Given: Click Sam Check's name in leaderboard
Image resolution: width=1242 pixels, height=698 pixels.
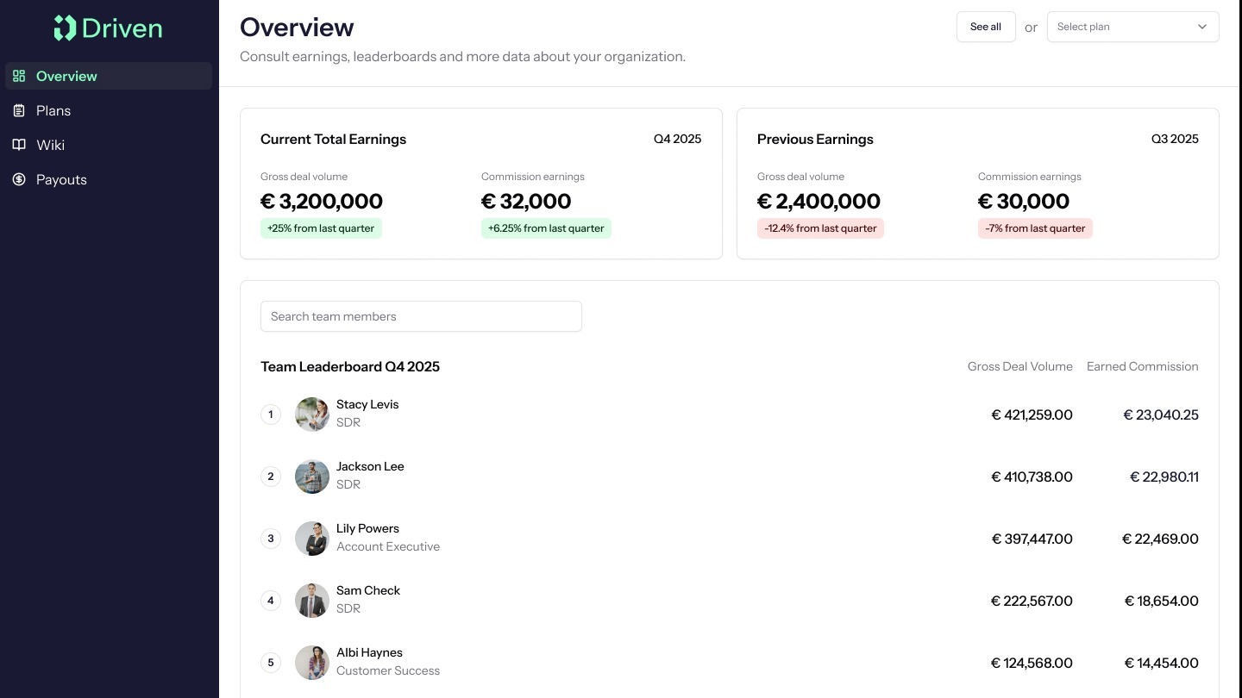Looking at the screenshot, I should [x=368, y=590].
